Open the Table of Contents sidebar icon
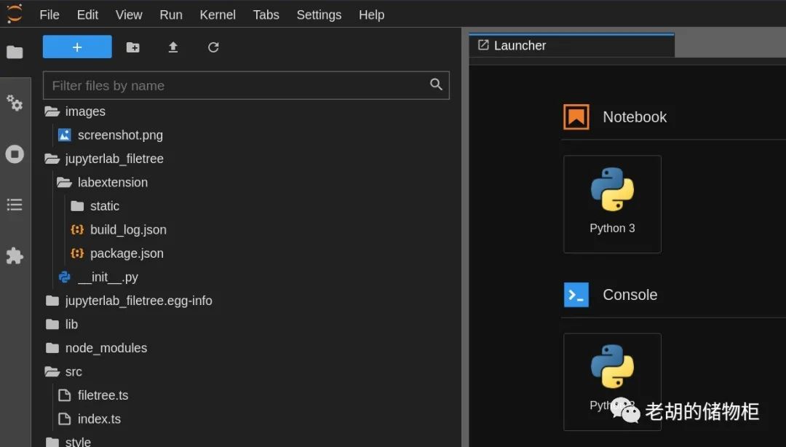Screen dimensions: 786x447 (15, 205)
